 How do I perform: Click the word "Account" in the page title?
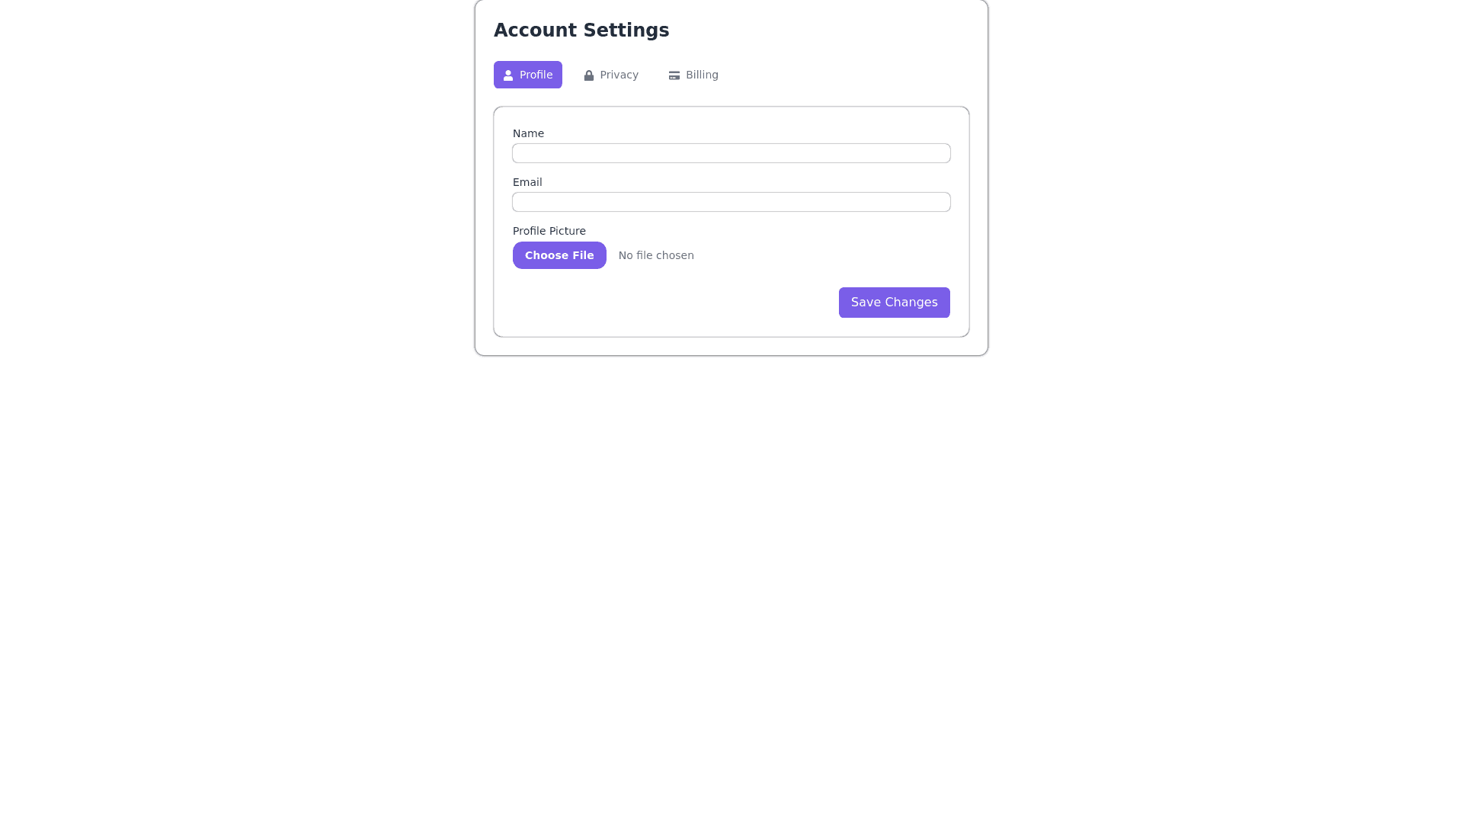[x=536, y=30]
